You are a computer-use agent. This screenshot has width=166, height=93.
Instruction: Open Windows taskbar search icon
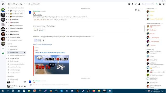[x=8, y=91]
